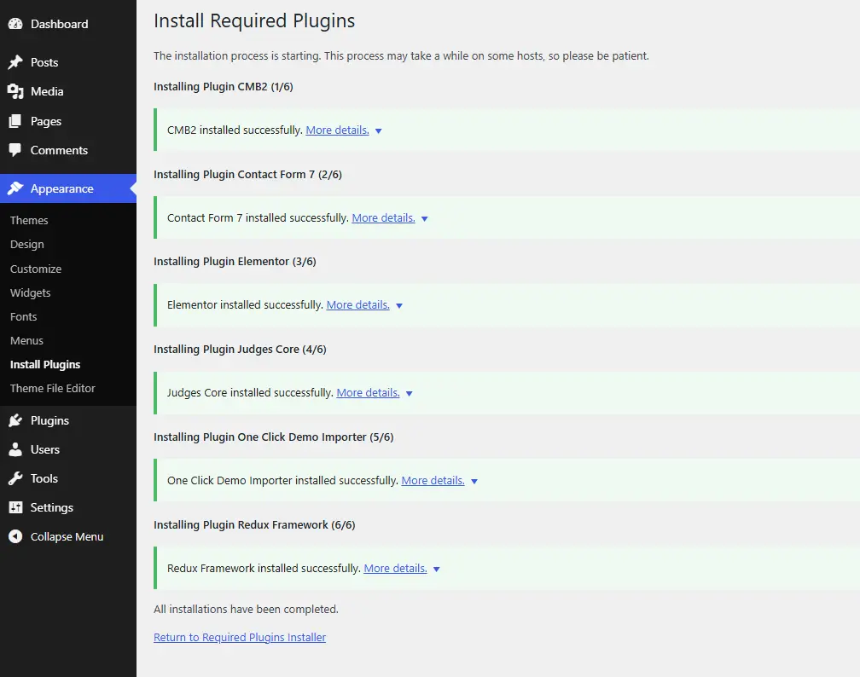Click the Settings sliders icon
This screenshot has width=860, height=677.
coord(15,507)
